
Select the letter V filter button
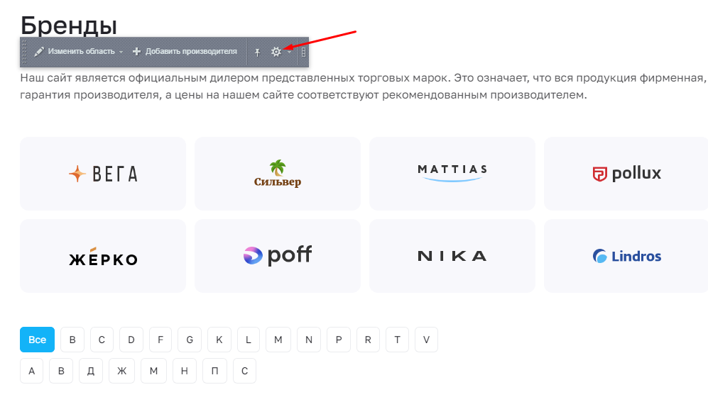click(x=426, y=340)
